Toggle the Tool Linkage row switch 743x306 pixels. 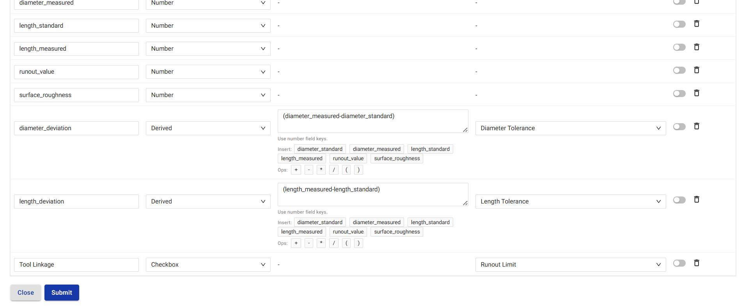(x=679, y=264)
